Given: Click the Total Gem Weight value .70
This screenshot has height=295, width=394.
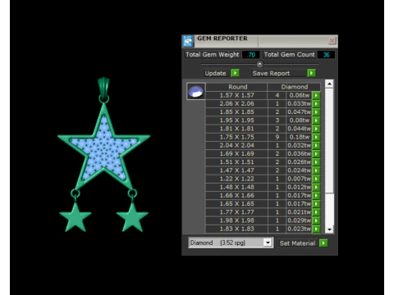Looking at the screenshot, I should [x=250, y=55].
